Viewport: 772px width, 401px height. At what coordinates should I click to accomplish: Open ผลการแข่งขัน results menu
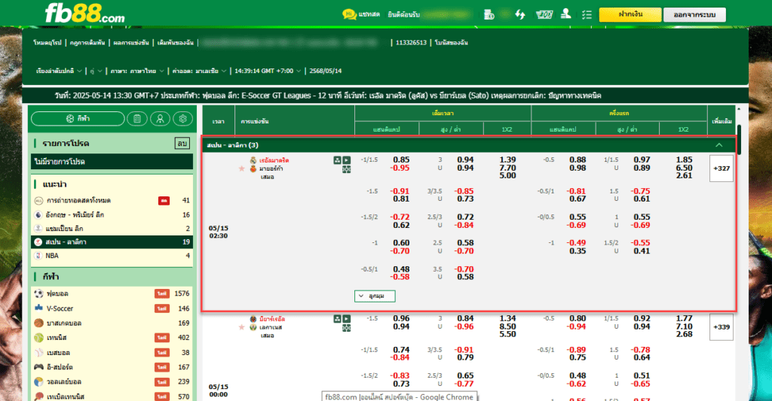click(x=131, y=43)
